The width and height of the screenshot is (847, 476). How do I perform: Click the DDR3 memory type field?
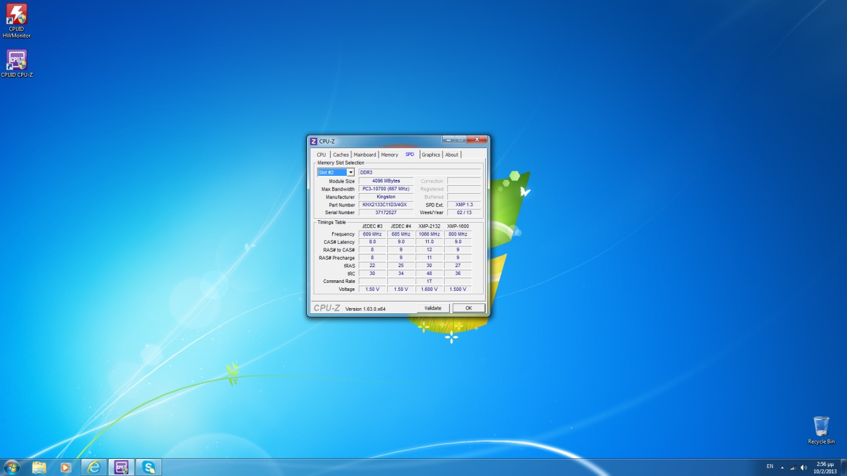pyautogui.click(x=420, y=173)
